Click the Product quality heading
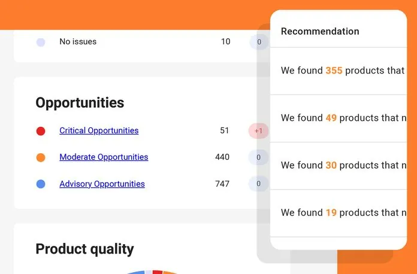This screenshot has height=274, width=417. [84, 249]
